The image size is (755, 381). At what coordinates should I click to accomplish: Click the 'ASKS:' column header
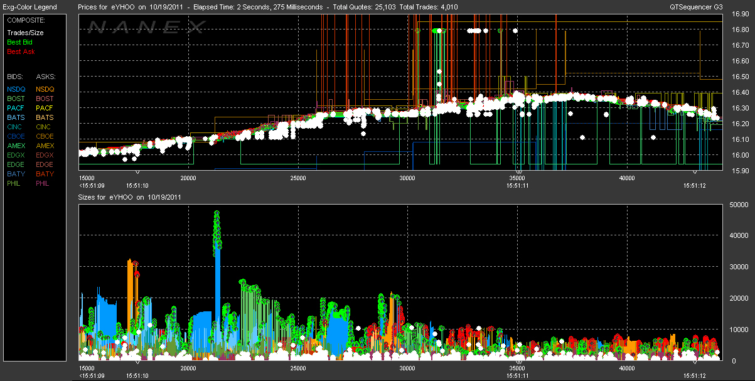pos(45,77)
